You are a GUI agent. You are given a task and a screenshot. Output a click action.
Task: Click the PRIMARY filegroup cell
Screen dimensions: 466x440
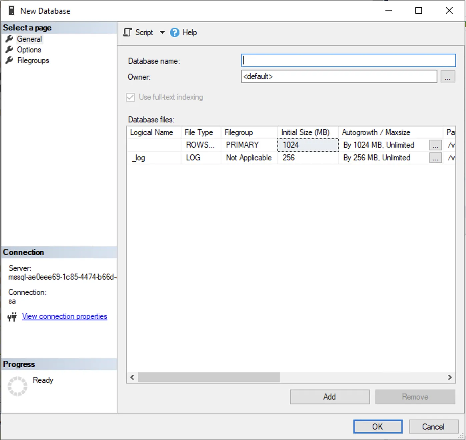click(249, 145)
